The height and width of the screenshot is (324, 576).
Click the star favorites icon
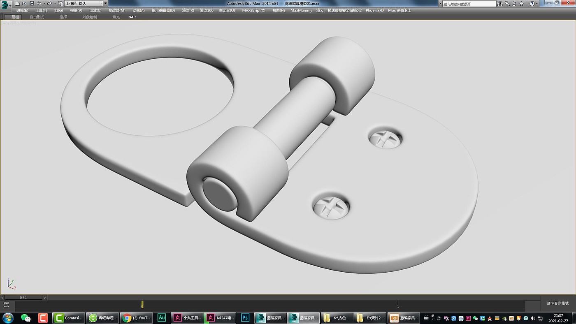coord(522,4)
